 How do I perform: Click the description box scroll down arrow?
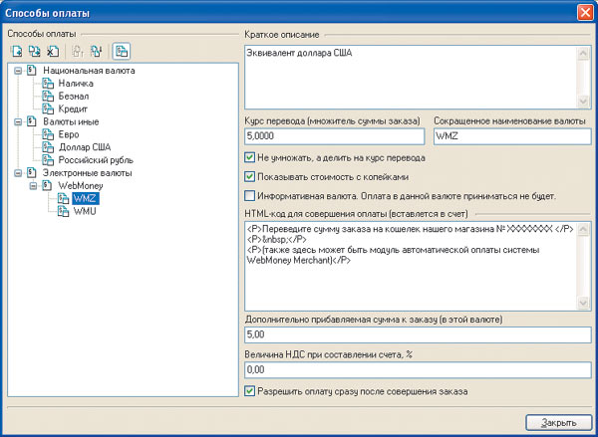click(x=583, y=101)
